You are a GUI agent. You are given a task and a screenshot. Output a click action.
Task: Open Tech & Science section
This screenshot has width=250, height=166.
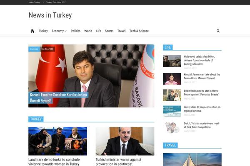[139, 31]
